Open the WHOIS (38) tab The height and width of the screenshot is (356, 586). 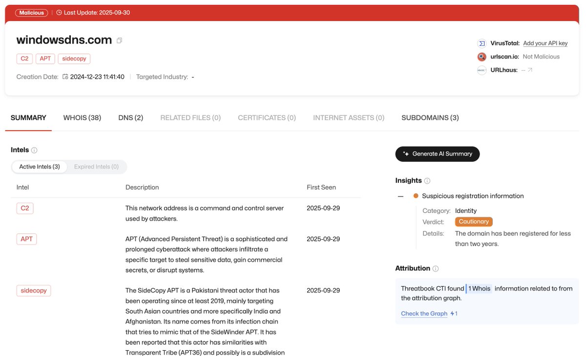(82, 118)
